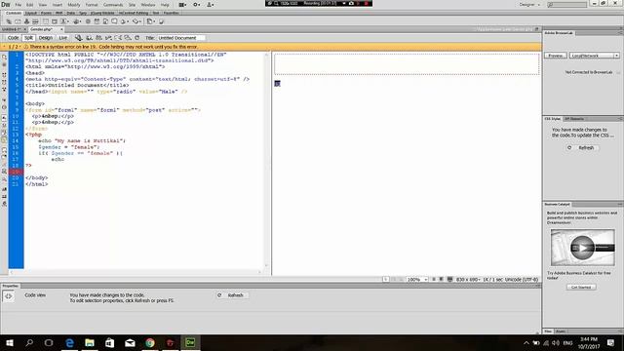Insert a Widget icon
The width and height of the screenshot is (624, 351).
point(88,21)
